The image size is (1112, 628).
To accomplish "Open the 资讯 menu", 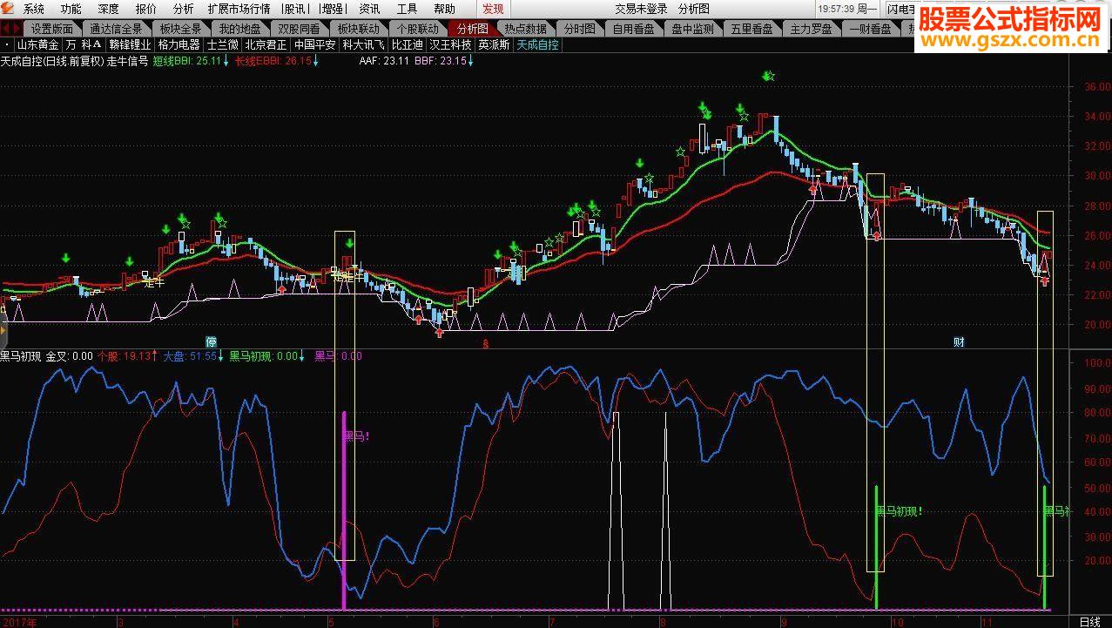I will (369, 9).
